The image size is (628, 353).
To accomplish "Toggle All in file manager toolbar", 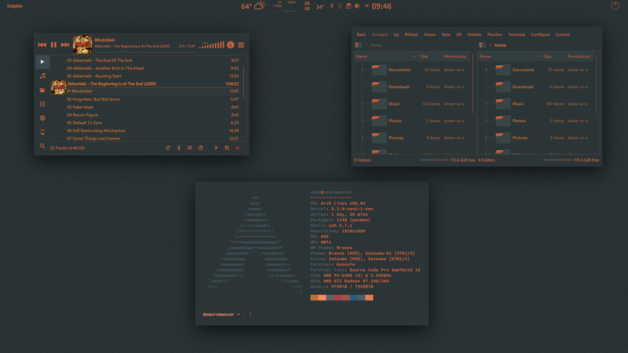I will (459, 34).
